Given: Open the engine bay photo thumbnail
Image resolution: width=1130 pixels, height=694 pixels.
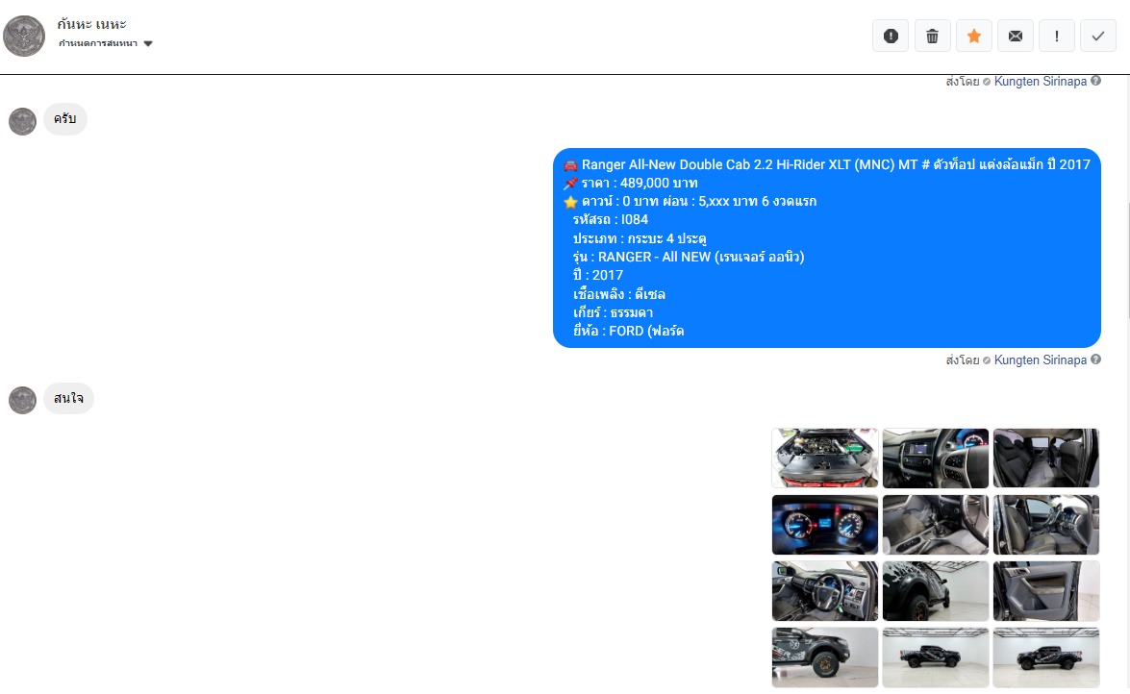Looking at the screenshot, I should pos(825,459).
